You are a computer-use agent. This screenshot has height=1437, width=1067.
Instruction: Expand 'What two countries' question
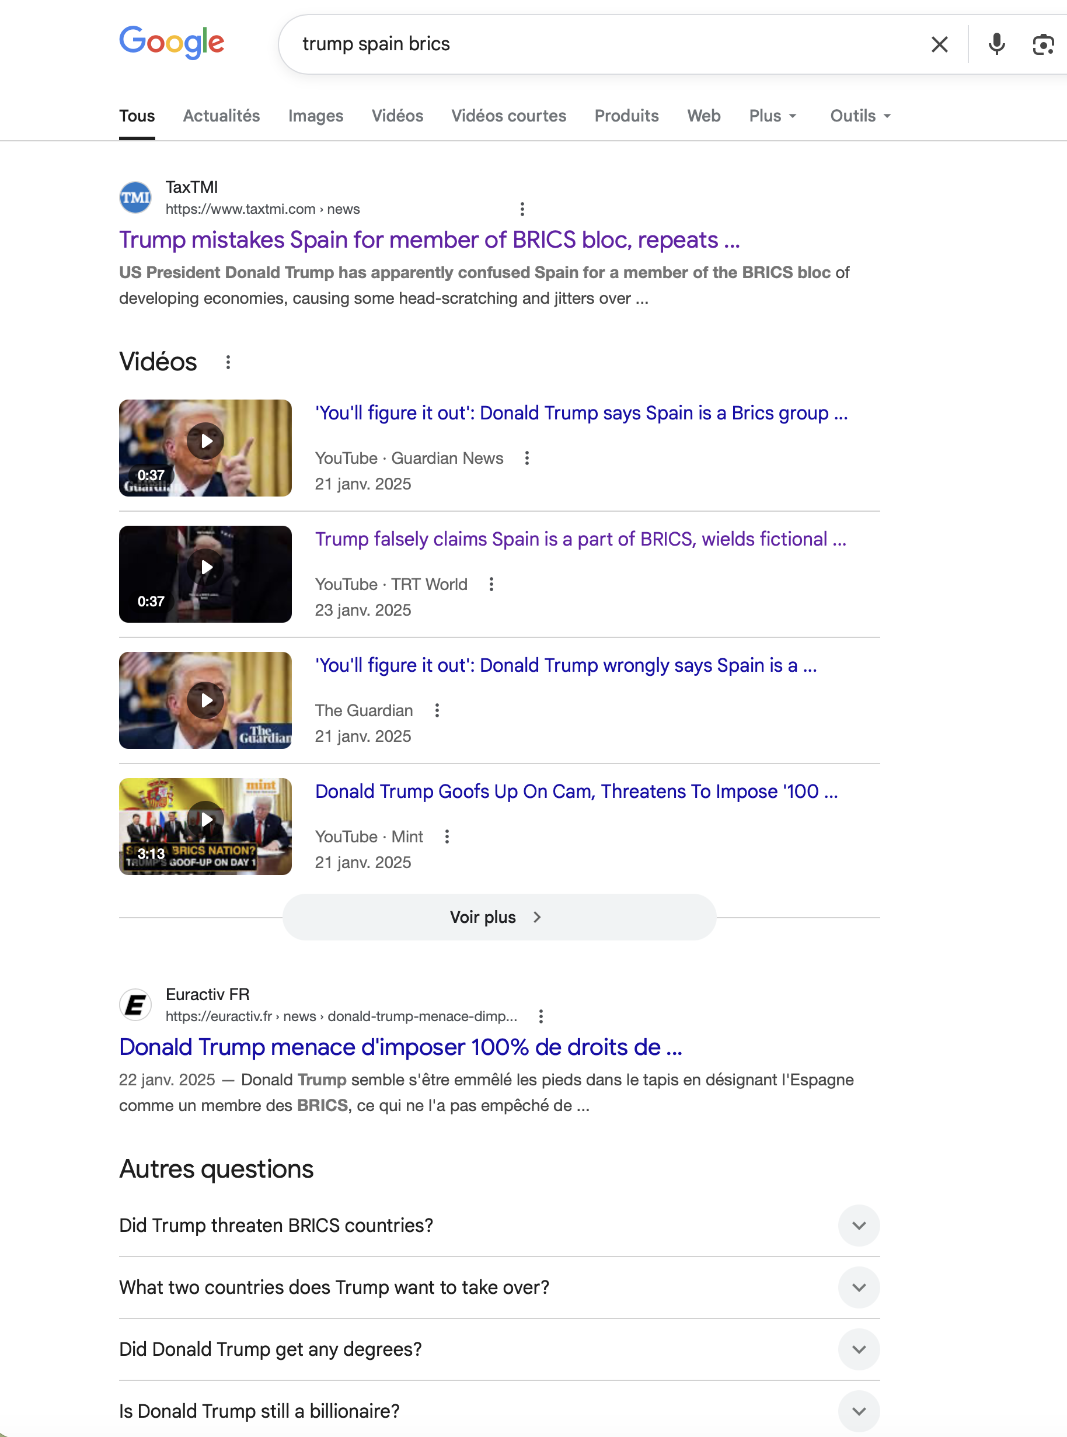click(x=859, y=1287)
